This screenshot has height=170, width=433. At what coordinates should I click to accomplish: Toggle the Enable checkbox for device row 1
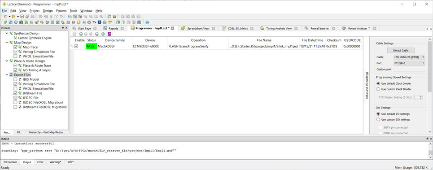coord(76,46)
